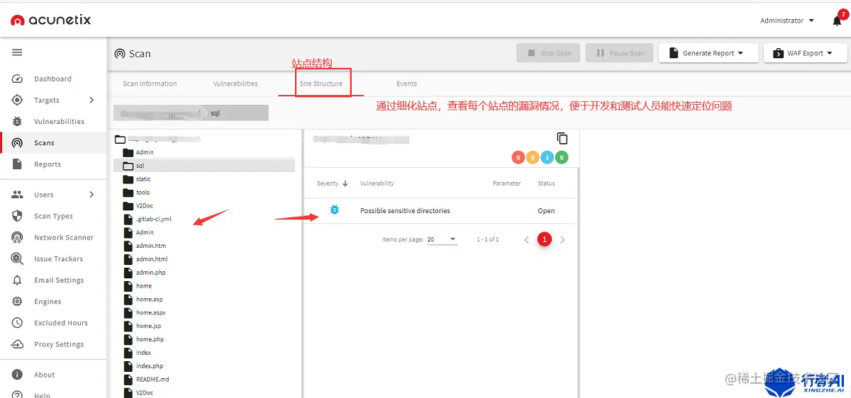Open Dashboard in the sidebar
Screen dimensions: 851x398
coord(52,79)
